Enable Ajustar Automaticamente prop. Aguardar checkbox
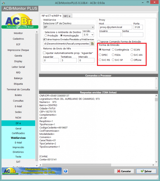Viewport: 160px width, 181px height. click(44, 53)
